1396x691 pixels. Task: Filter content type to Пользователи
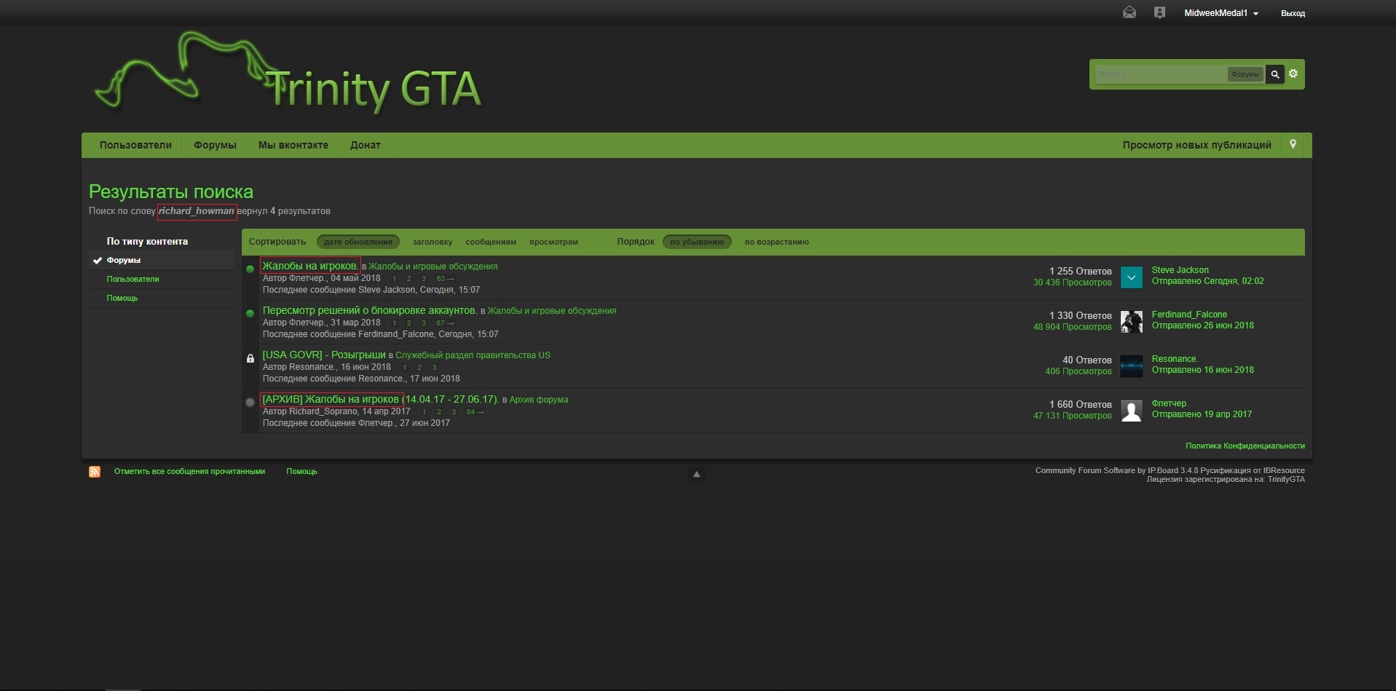click(133, 279)
